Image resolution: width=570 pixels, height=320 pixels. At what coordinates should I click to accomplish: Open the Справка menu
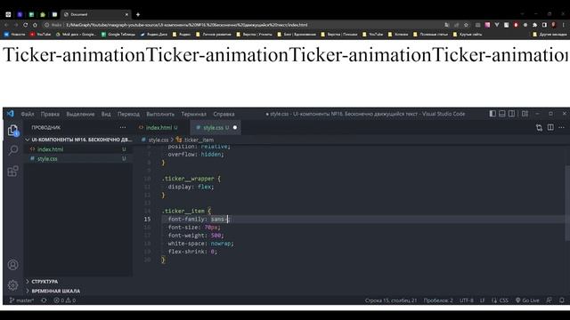point(224,114)
